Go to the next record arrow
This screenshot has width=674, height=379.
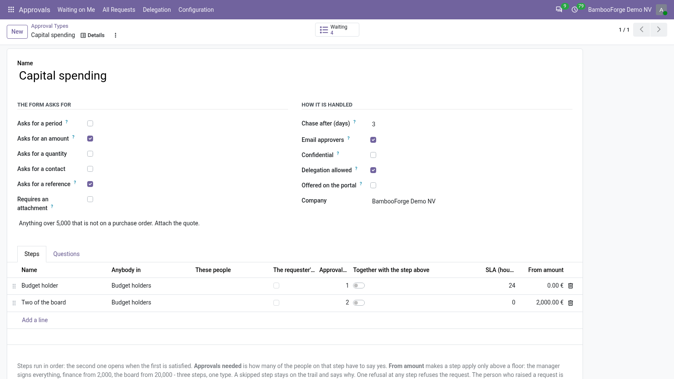pos(659,29)
